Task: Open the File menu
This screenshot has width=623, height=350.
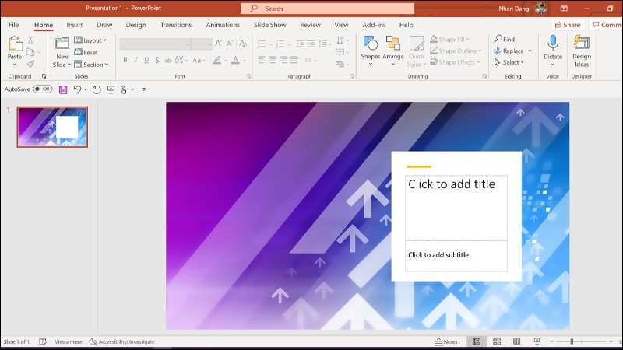Action: point(14,25)
